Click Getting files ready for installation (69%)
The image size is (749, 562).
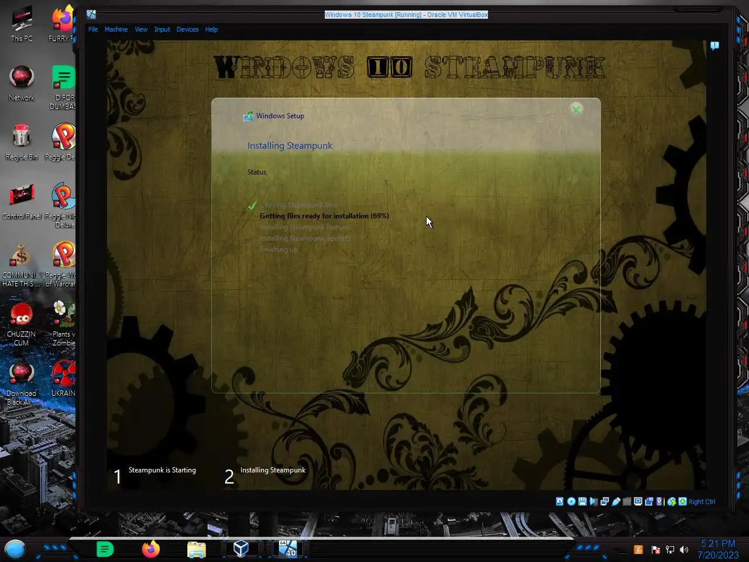coord(324,216)
